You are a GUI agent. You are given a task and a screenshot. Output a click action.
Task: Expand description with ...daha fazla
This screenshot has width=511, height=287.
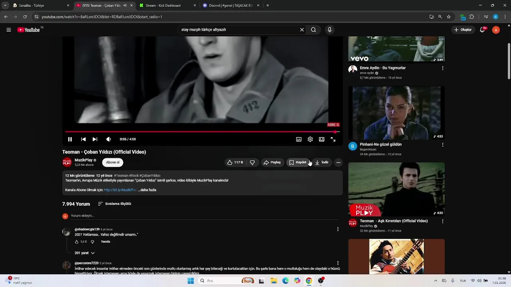click(x=147, y=190)
